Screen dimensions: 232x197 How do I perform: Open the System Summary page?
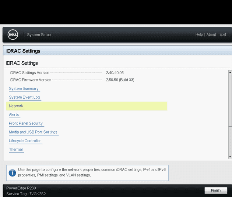click(x=24, y=88)
